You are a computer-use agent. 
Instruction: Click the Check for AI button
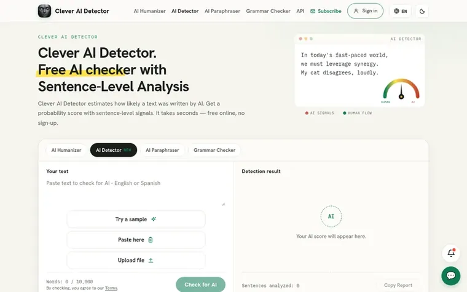click(200, 285)
